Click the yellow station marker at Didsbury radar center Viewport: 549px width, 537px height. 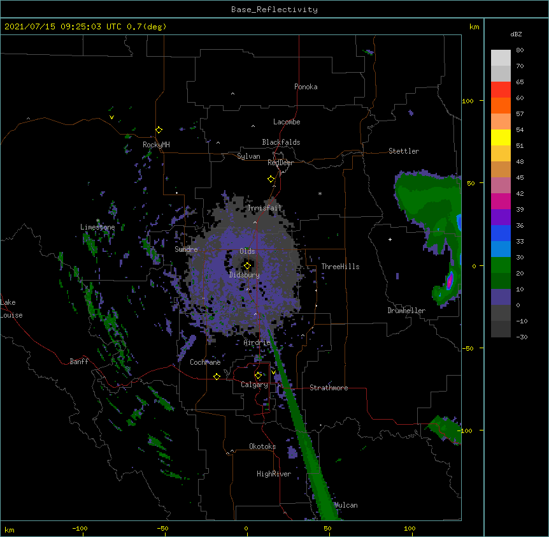(x=247, y=266)
